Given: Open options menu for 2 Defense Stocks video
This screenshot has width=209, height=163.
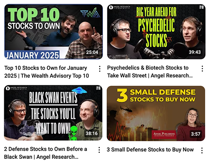Looking at the screenshot, I should coord(99,150).
